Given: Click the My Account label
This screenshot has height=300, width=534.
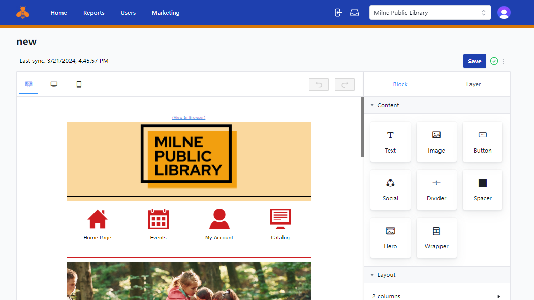Looking at the screenshot, I should 219,238.
